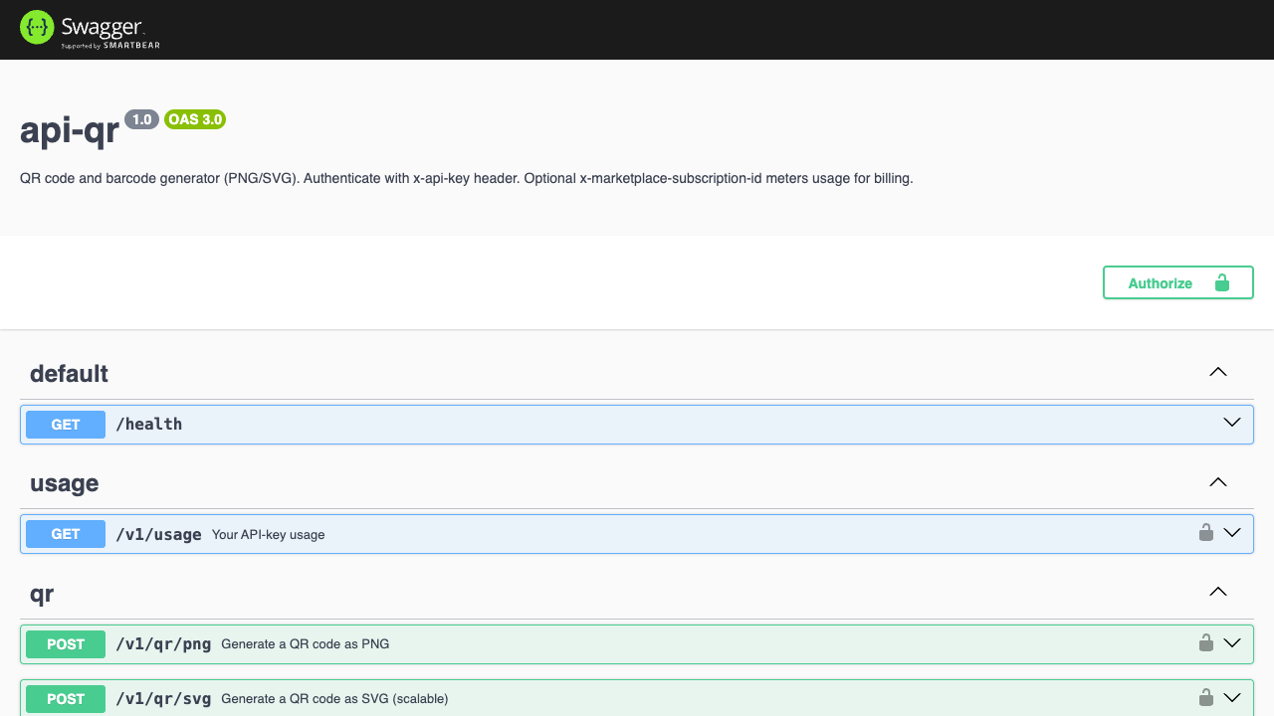Image resolution: width=1274 pixels, height=716 pixels.
Task: Click the QR code and barcode generator description
Action: 467,179
